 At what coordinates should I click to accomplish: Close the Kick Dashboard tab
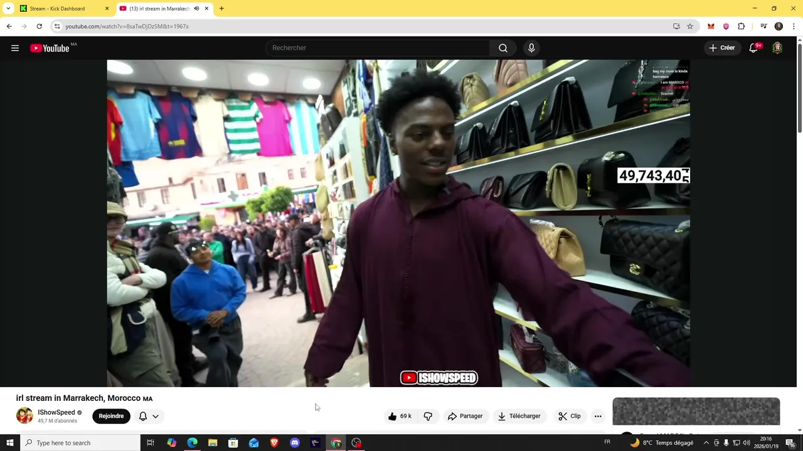pyautogui.click(x=107, y=9)
